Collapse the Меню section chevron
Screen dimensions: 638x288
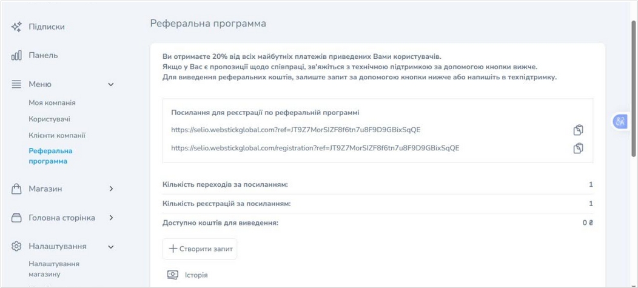(111, 84)
